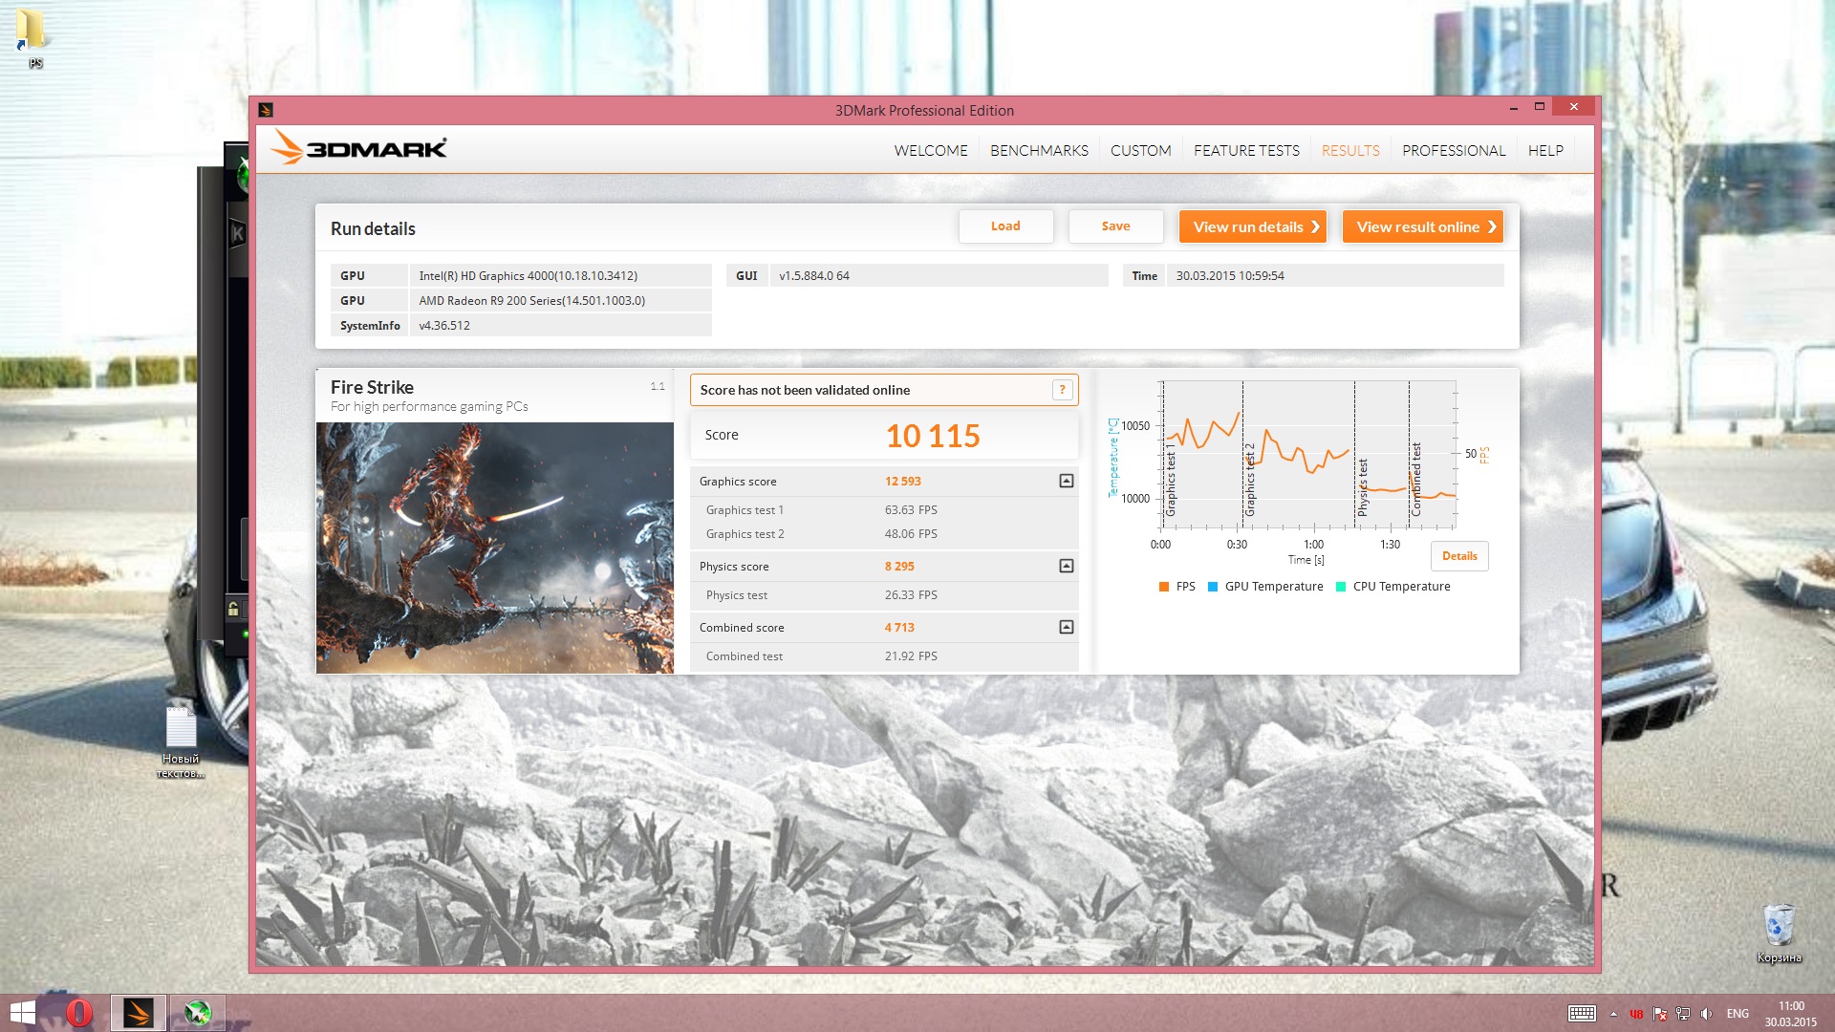Click the Load button
The image size is (1835, 1032).
pyautogui.click(x=1005, y=226)
